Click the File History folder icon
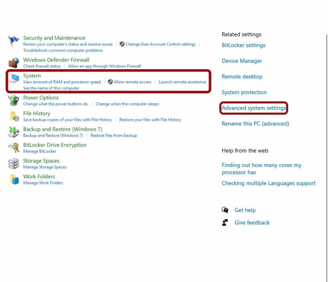This screenshot has height=282, width=328. coord(14,116)
